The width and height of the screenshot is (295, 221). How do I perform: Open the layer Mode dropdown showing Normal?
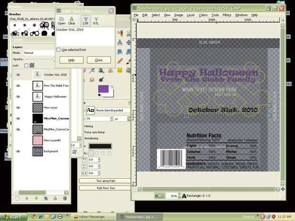(x=39, y=53)
